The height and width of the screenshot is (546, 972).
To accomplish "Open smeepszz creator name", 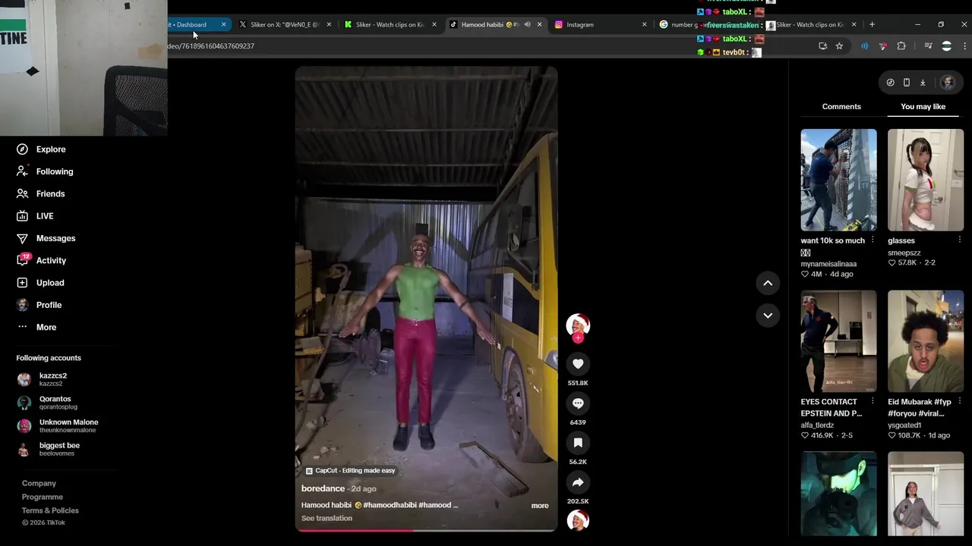I will [x=904, y=253].
